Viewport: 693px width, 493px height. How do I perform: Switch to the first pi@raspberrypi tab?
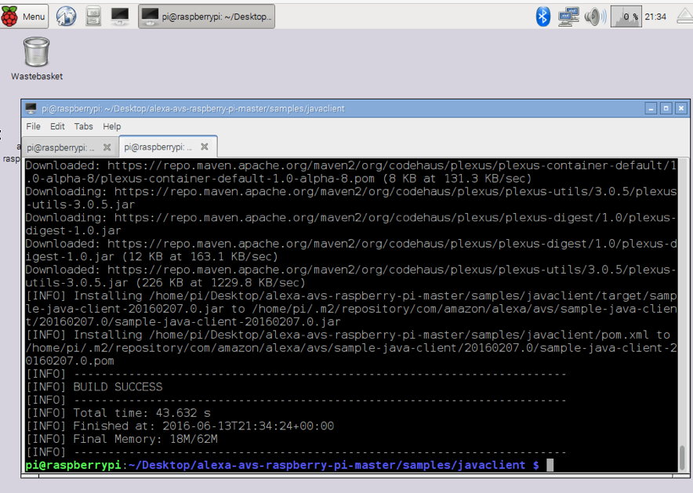[61, 147]
